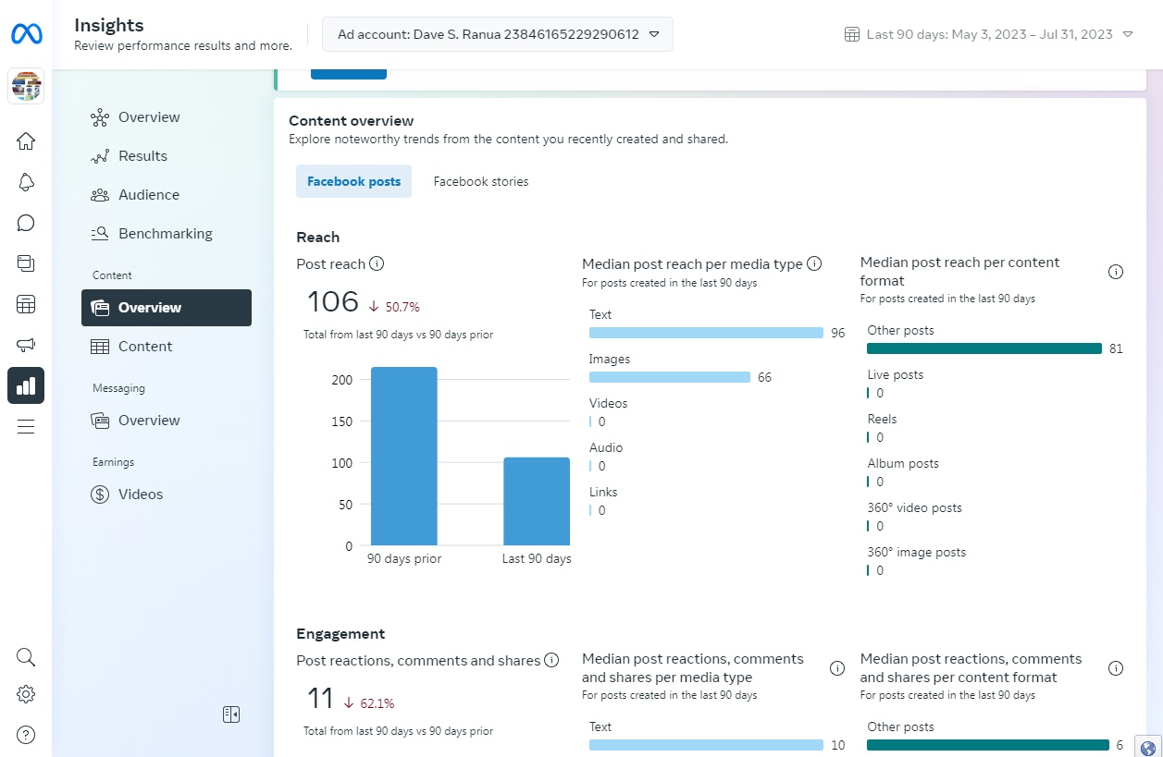Click the Videos label in media type
The image size is (1163, 757).
[x=609, y=404]
